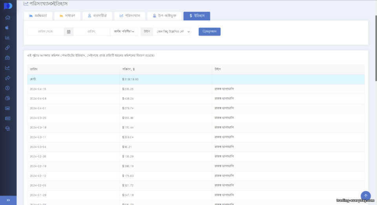Click the amount $235.25
This screenshot has height=205, width=377.
(128, 89)
